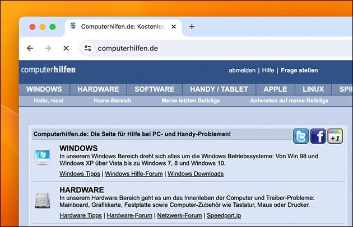This screenshot has height=227, width=353.
Task: Click the Hallo, nico! greeting
Action: [49, 101]
